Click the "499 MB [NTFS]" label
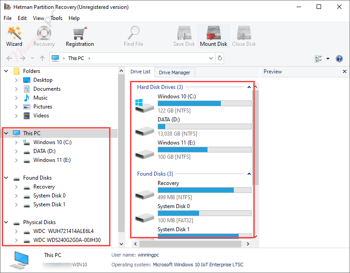This screenshot has height=273, width=350. 175,197
